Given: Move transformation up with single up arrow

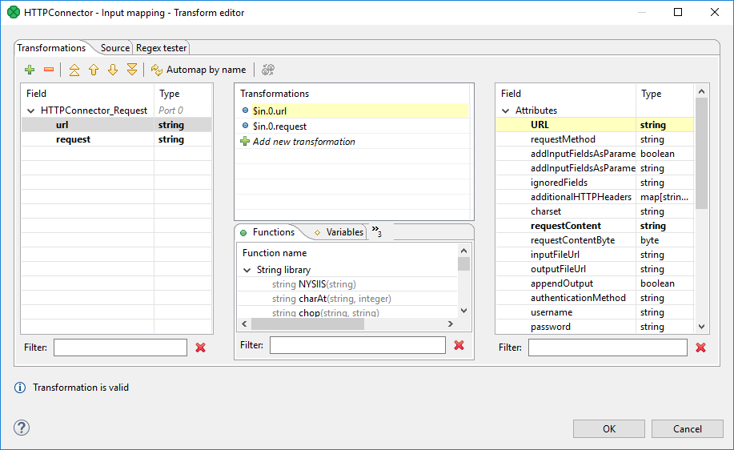Looking at the screenshot, I should point(94,70).
